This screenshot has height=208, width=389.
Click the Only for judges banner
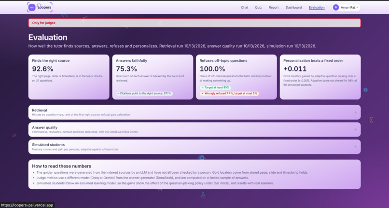(194, 23)
